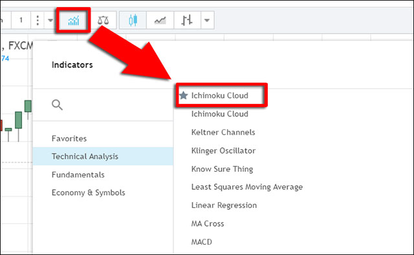The image size is (414, 255).
Task: Click the indicator search magnifier icon
Action: (57, 105)
